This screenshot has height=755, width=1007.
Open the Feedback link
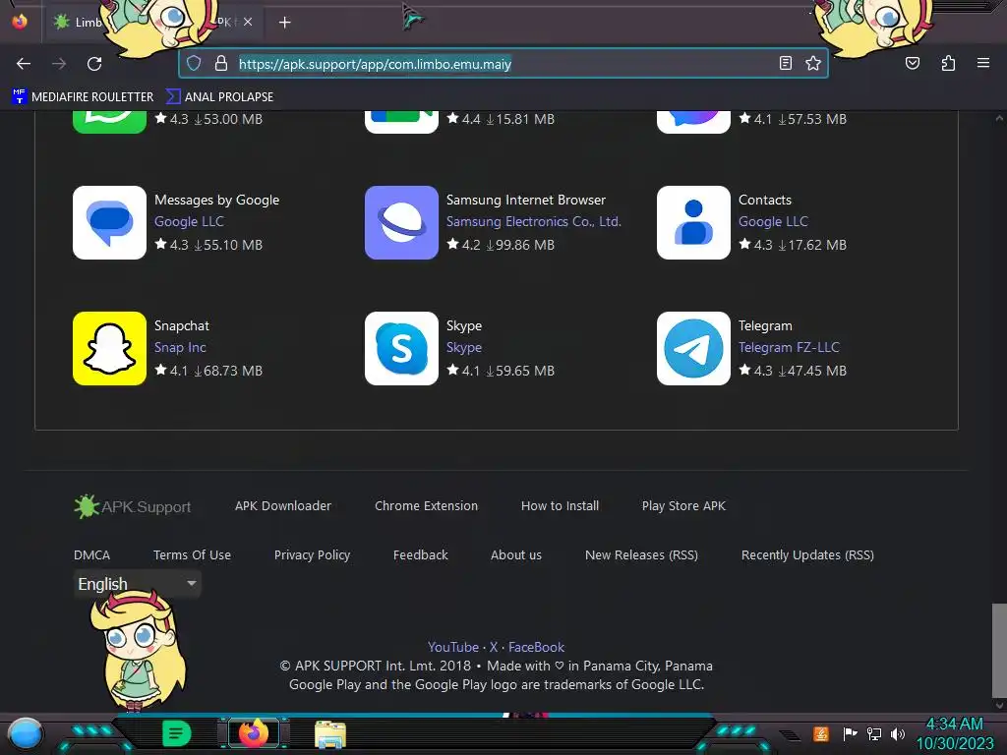coord(421,555)
